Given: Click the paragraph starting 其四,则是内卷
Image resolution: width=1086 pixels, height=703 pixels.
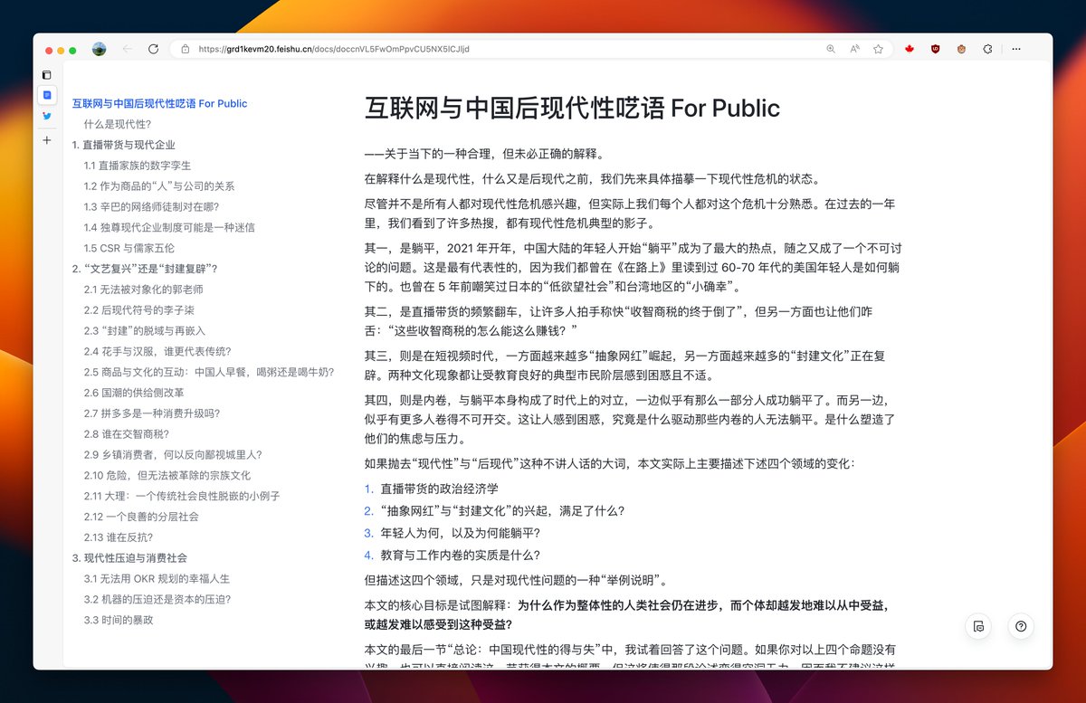Looking at the screenshot, I should (630, 419).
